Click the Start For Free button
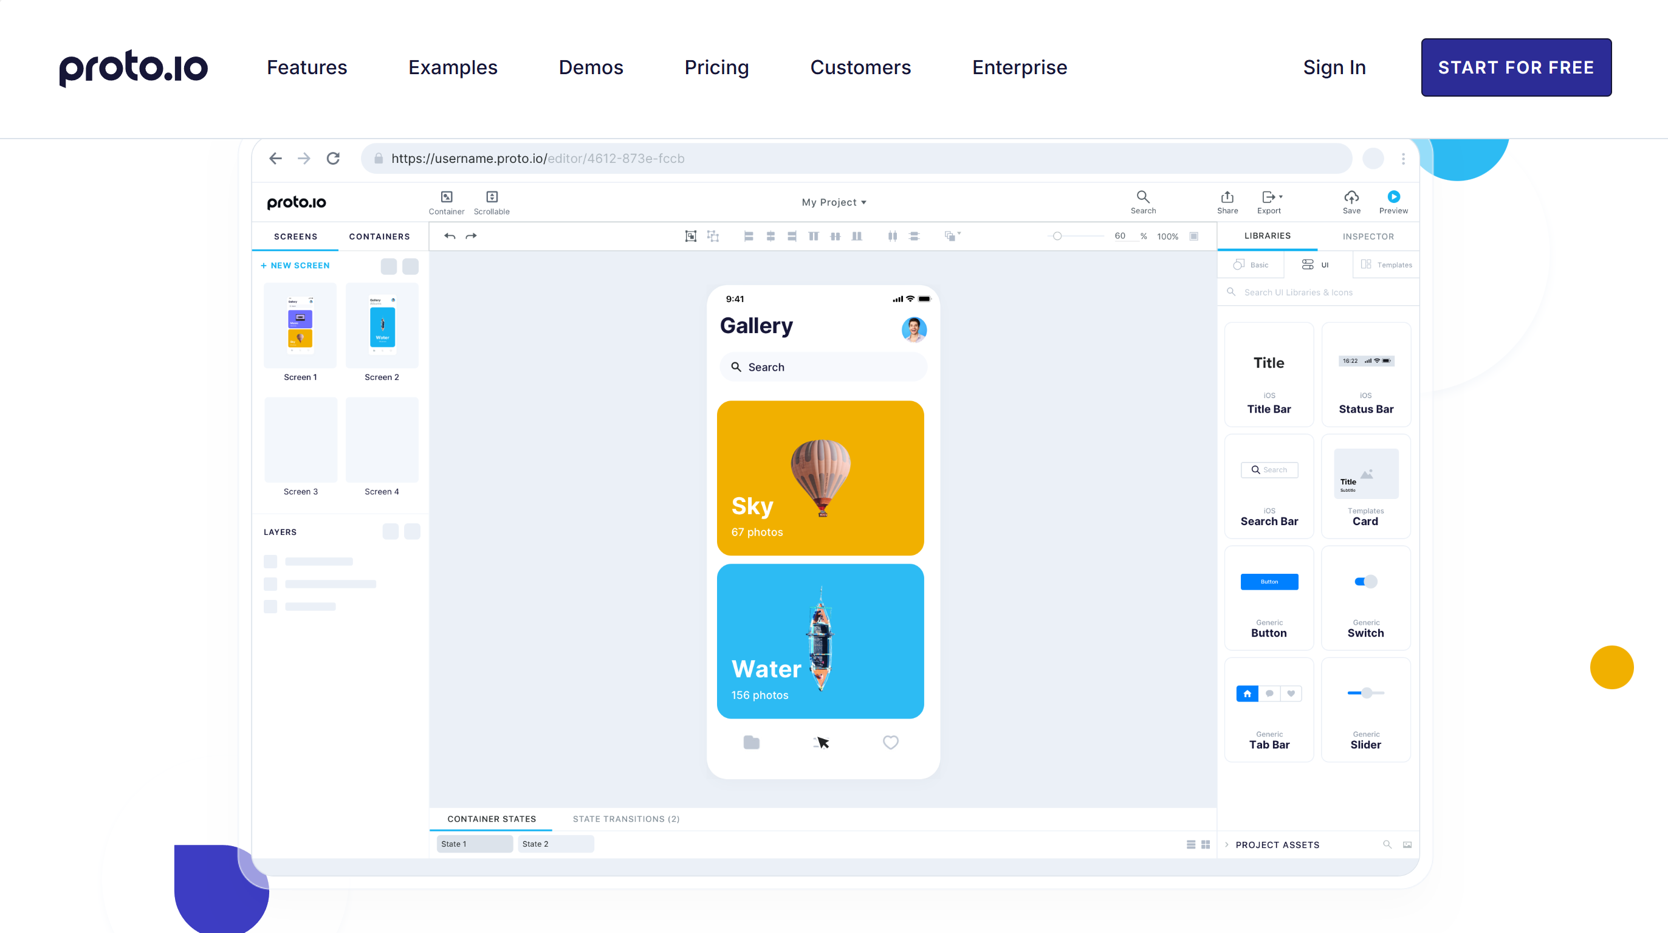The height and width of the screenshot is (933, 1668). click(x=1515, y=67)
